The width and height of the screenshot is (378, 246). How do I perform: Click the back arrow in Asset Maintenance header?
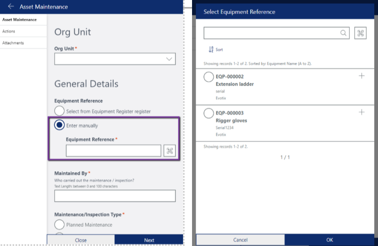pos(11,7)
